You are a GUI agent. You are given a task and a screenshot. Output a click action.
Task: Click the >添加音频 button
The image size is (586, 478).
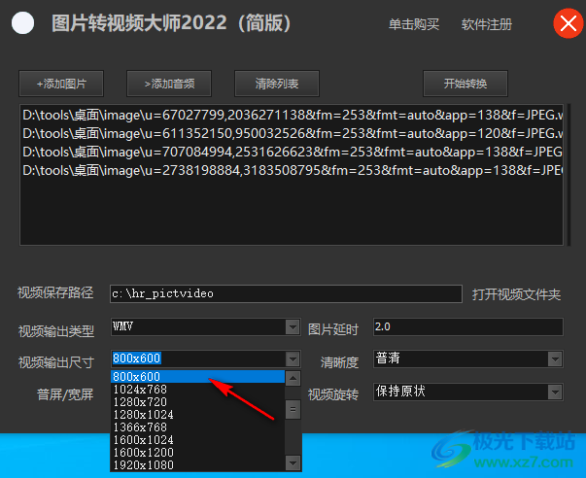coord(169,84)
